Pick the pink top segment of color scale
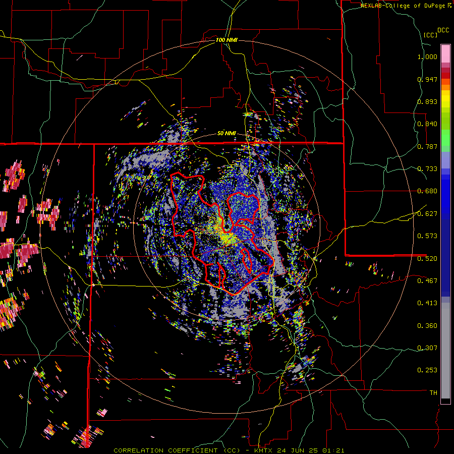Image resolution: width=454 pixels, height=454 pixels. (x=445, y=53)
